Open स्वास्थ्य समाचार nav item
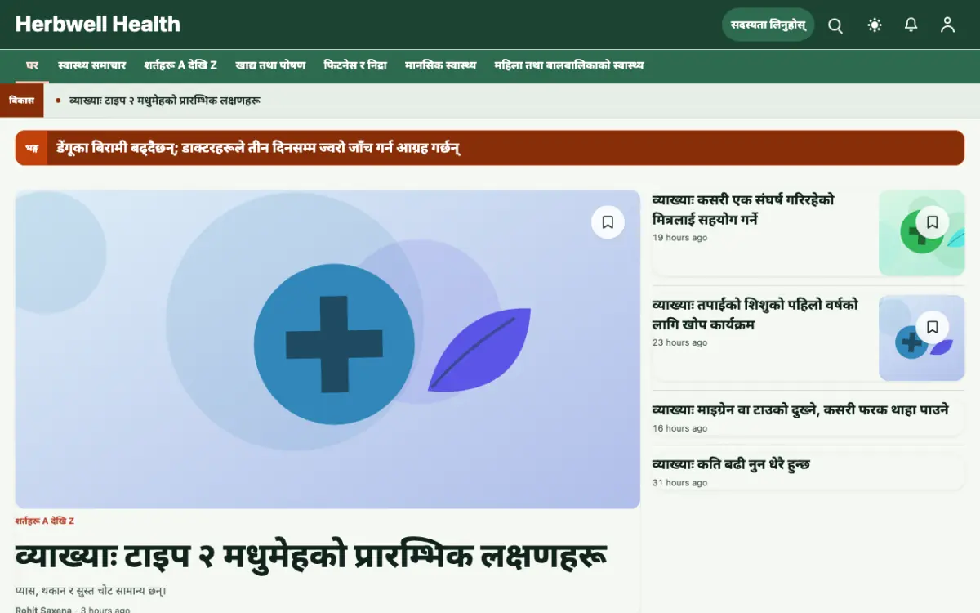Viewport: 980px width, 613px height. (x=92, y=65)
